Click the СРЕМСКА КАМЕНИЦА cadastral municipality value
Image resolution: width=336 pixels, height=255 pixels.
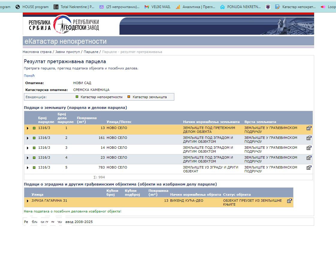coord(91,90)
